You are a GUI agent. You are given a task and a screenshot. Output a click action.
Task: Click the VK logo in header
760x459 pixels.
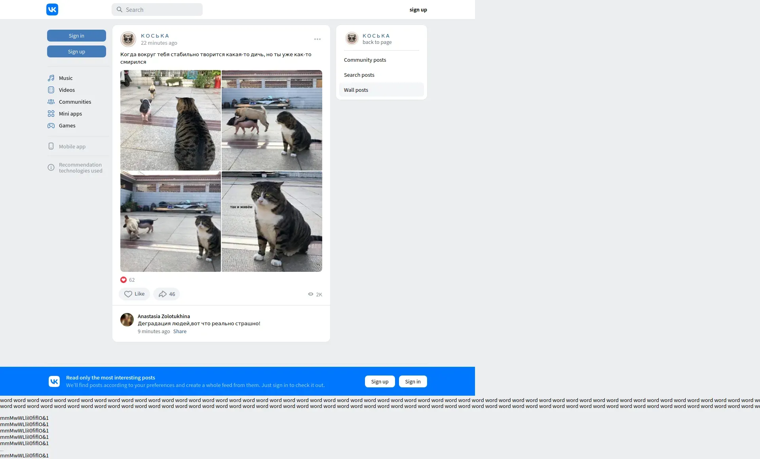pyautogui.click(x=52, y=9)
